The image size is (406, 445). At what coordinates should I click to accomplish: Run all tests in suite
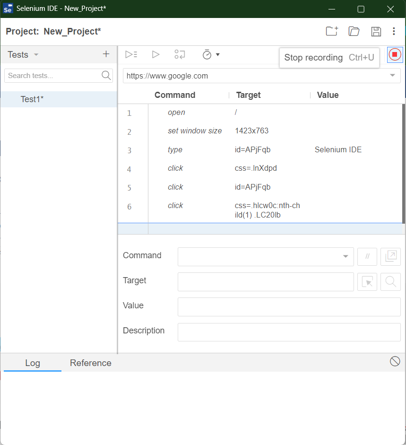(131, 54)
